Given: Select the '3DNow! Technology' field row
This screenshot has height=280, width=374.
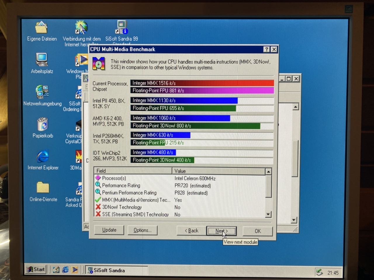Looking at the screenshot, I should 122,207.
